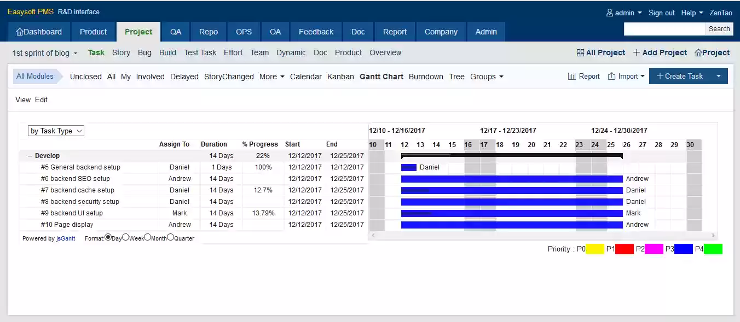
Task: Select the Quarter format radio button
Action: tap(170, 237)
